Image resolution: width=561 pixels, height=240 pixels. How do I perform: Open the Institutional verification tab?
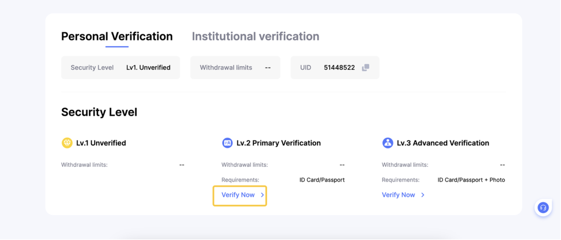[255, 36]
